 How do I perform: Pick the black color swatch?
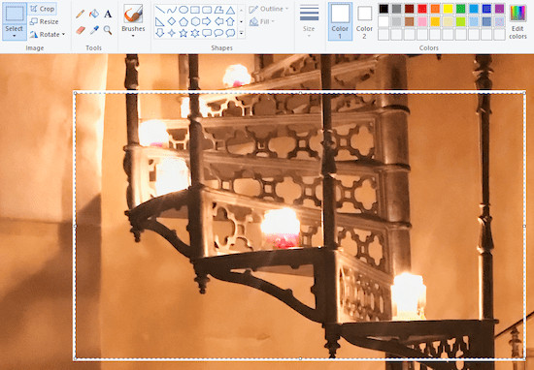[384, 9]
